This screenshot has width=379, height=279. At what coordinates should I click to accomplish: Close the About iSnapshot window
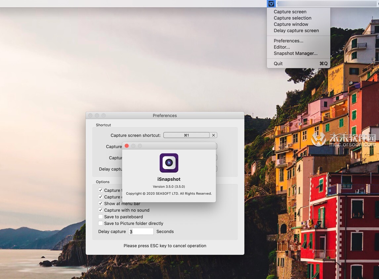(x=127, y=146)
